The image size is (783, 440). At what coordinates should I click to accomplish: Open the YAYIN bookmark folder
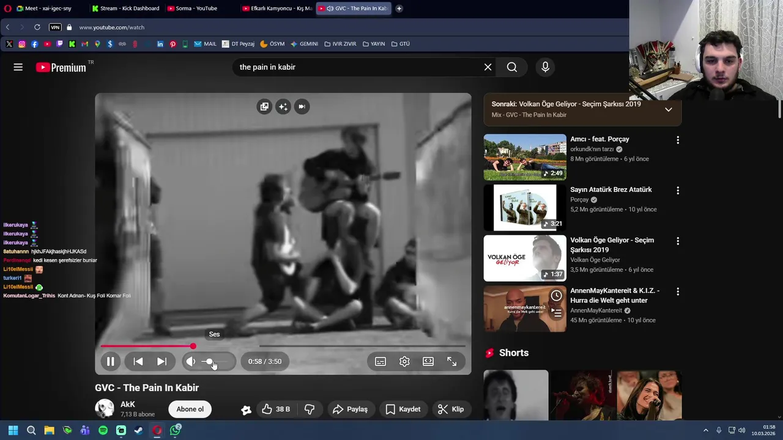point(374,44)
